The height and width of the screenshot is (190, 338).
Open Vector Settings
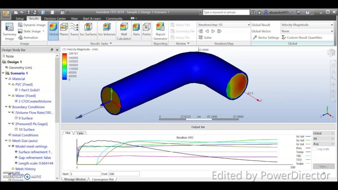pyautogui.click(x=266, y=38)
